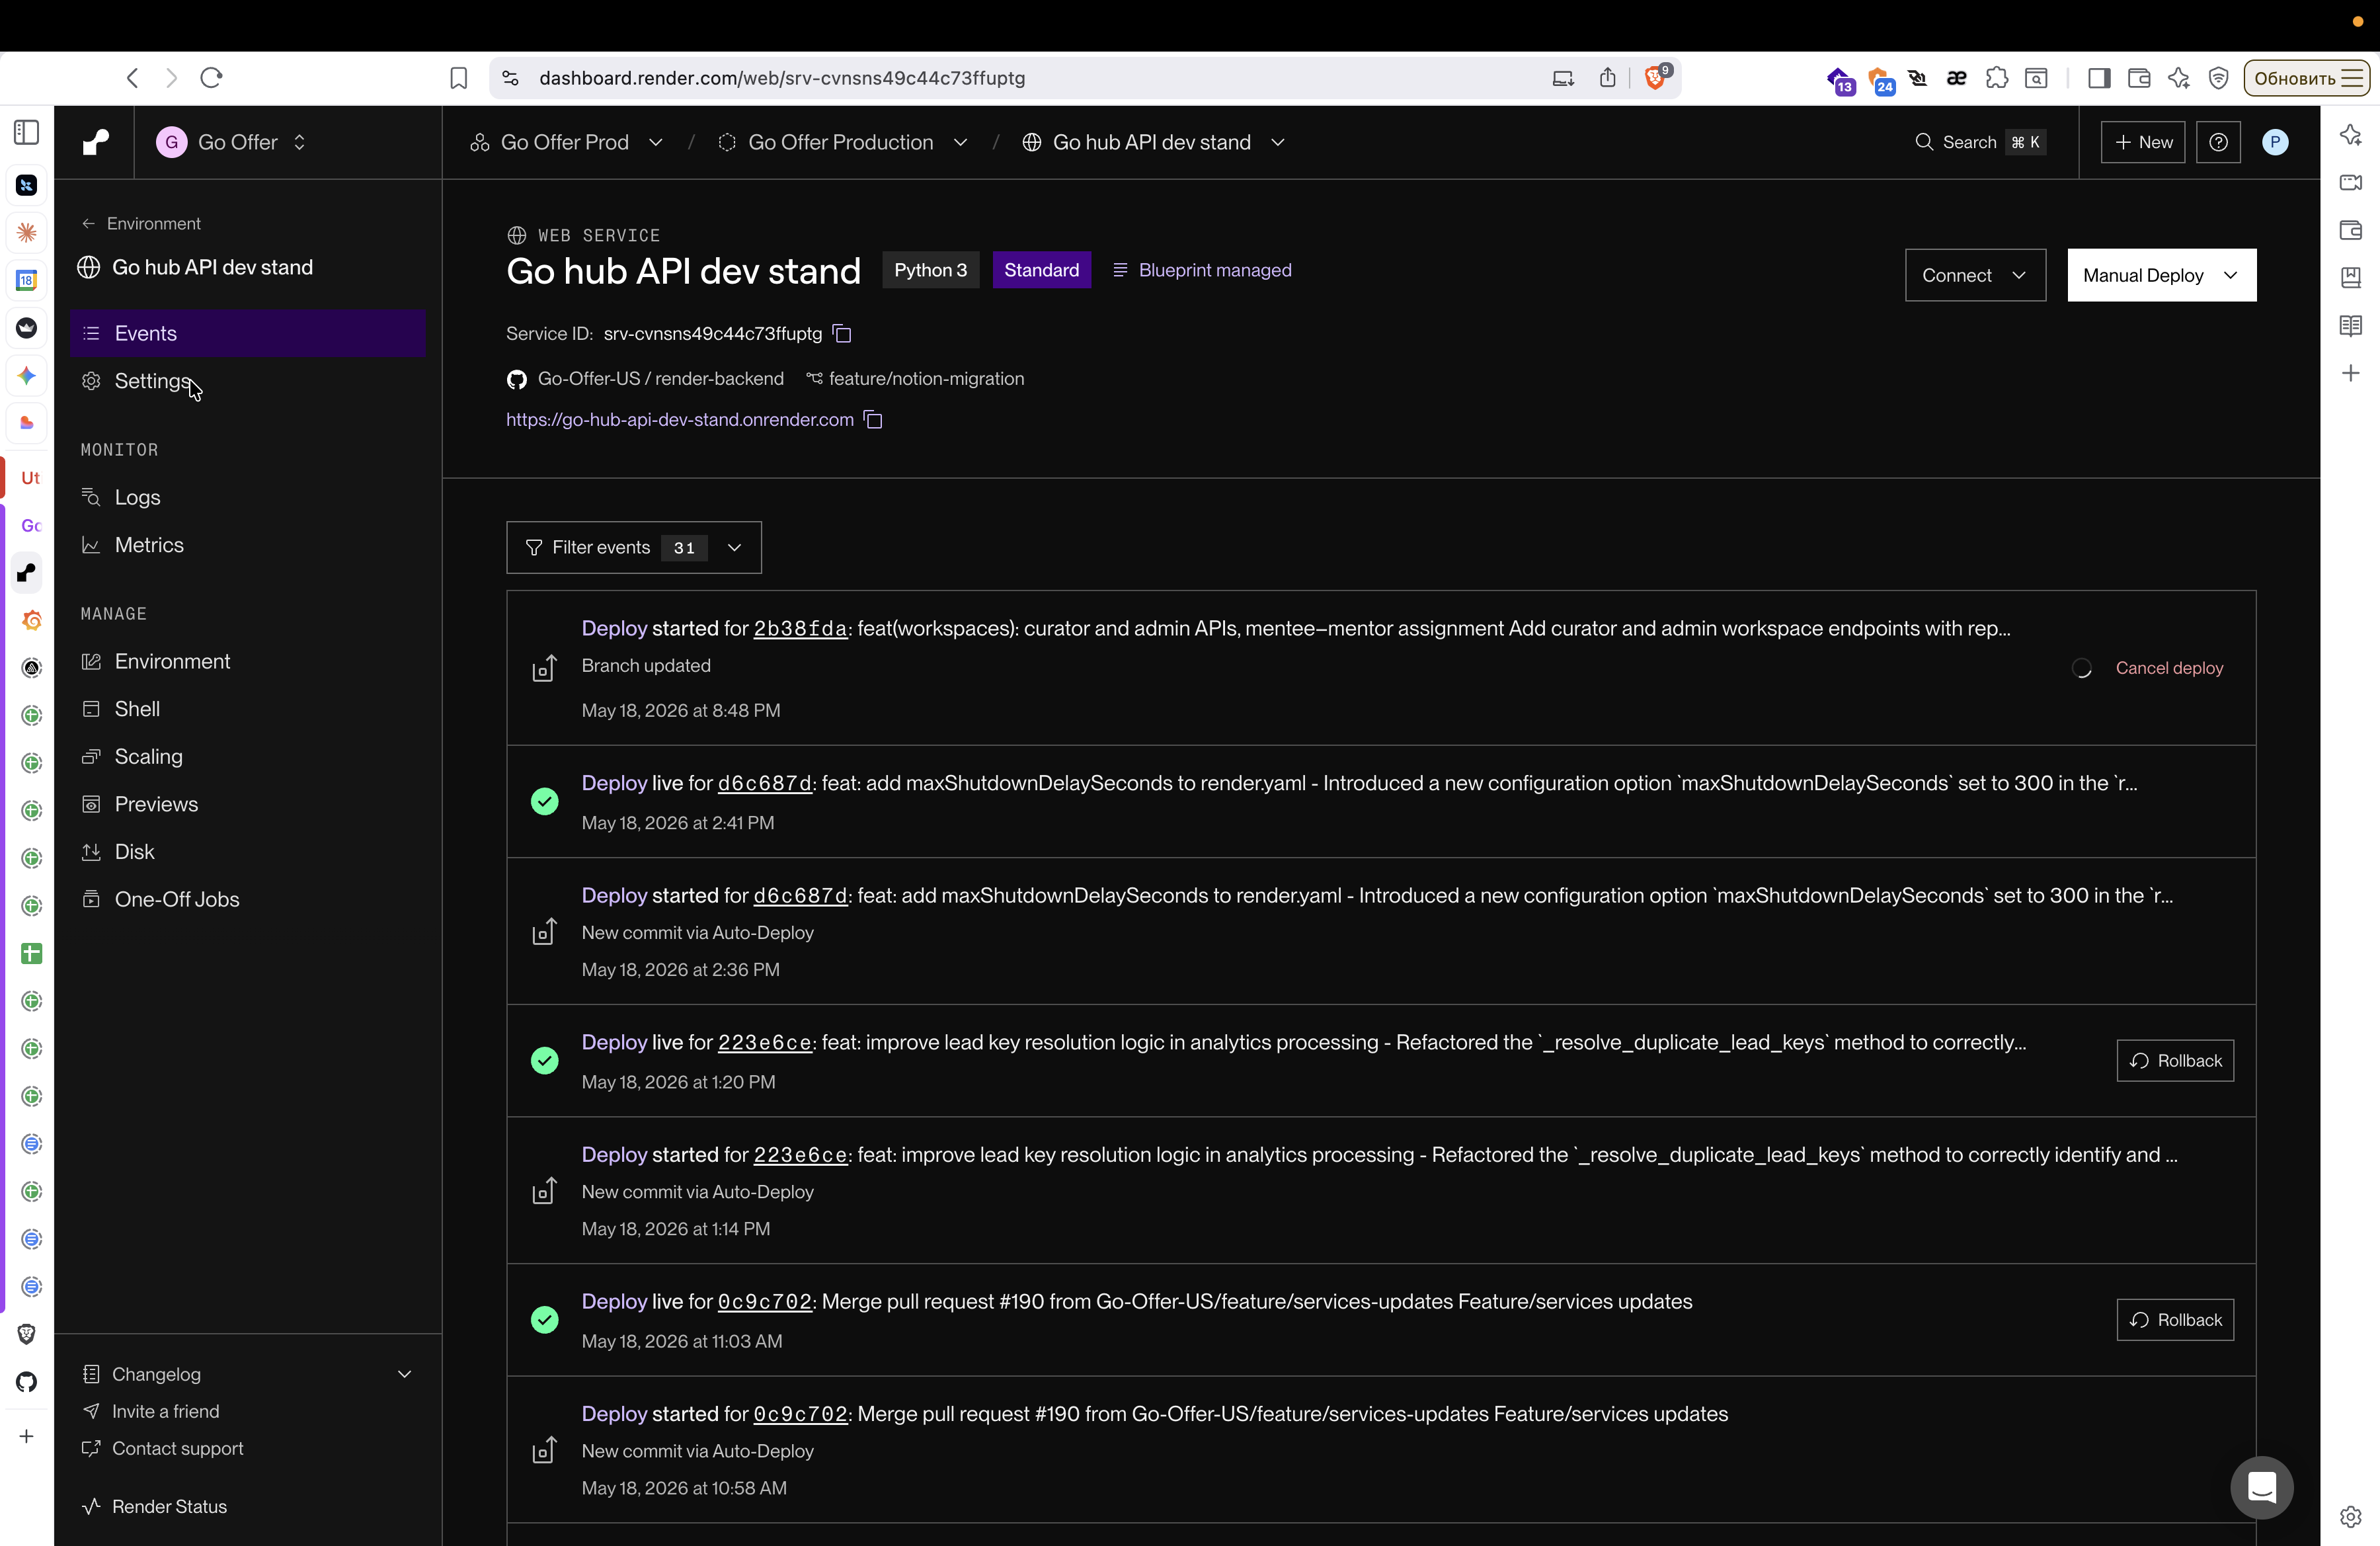Image resolution: width=2380 pixels, height=1546 pixels.
Task: Open Shell under Manage
Action: [x=247, y=709]
